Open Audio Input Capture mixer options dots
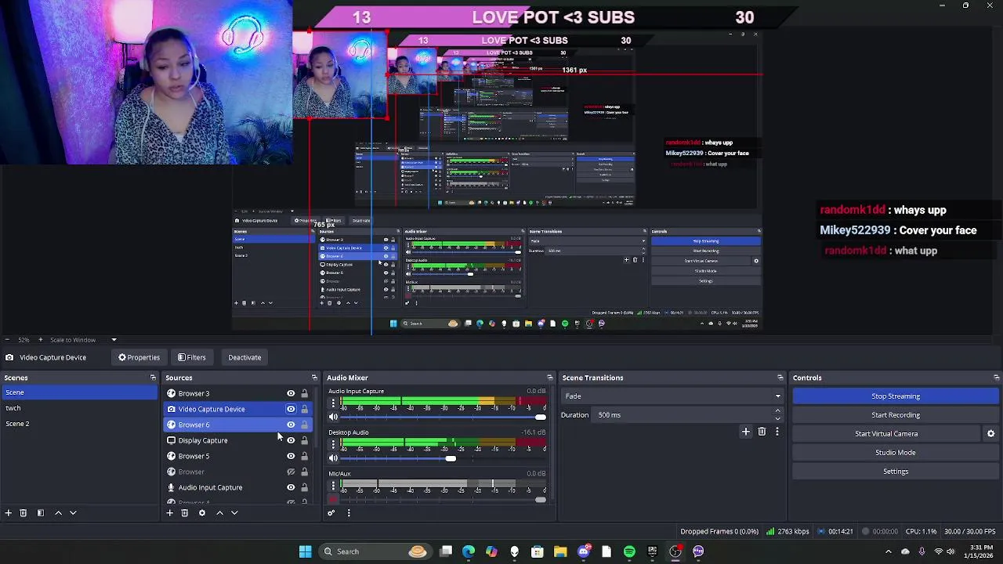Image resolution: width=1003 pixels, height=564 pixels. pos(333,403)
